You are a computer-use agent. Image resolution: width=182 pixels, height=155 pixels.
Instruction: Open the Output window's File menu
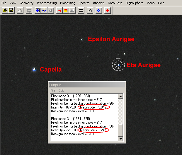point(53,90)
